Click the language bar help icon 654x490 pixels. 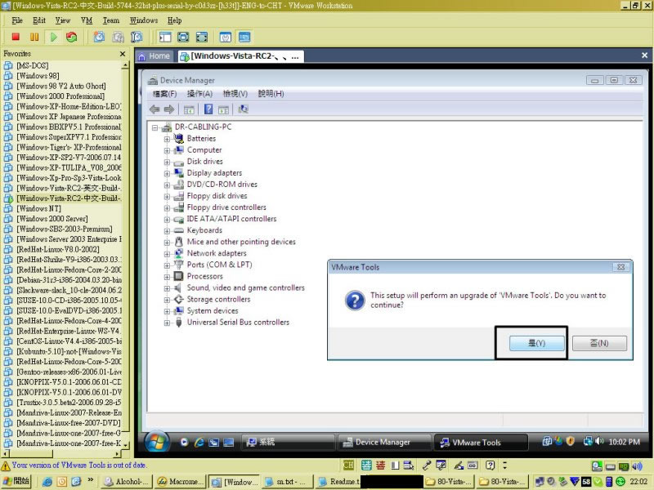(x=490, y=465)
